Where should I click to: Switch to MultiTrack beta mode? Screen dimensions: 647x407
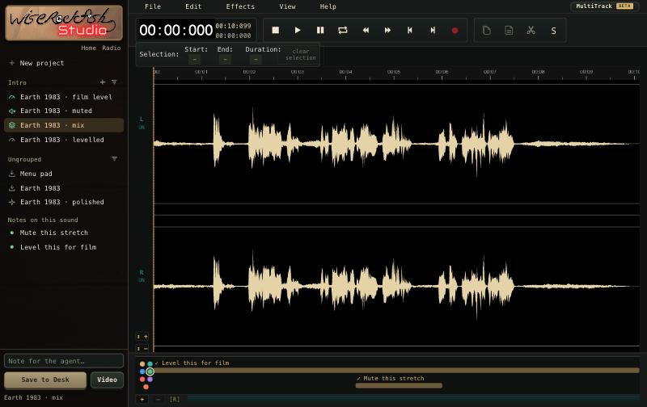pos(604,6)
